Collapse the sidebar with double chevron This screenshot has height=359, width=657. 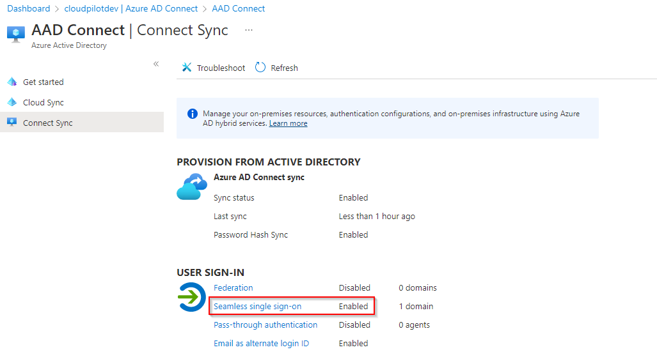pos(156,64)
